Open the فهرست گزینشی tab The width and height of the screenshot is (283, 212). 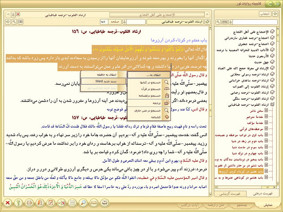click(x=230, y=194)
